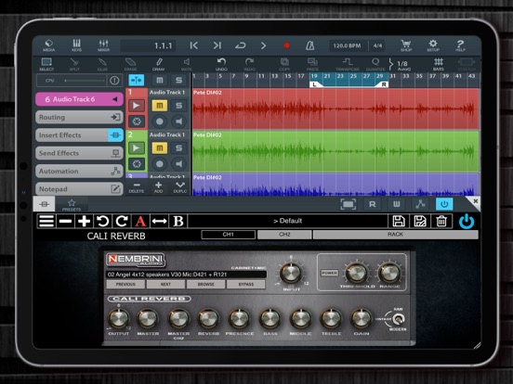This screenshot has height=384, width=513.
Task: Open the Setup settings
Action: tap(433, 45)
